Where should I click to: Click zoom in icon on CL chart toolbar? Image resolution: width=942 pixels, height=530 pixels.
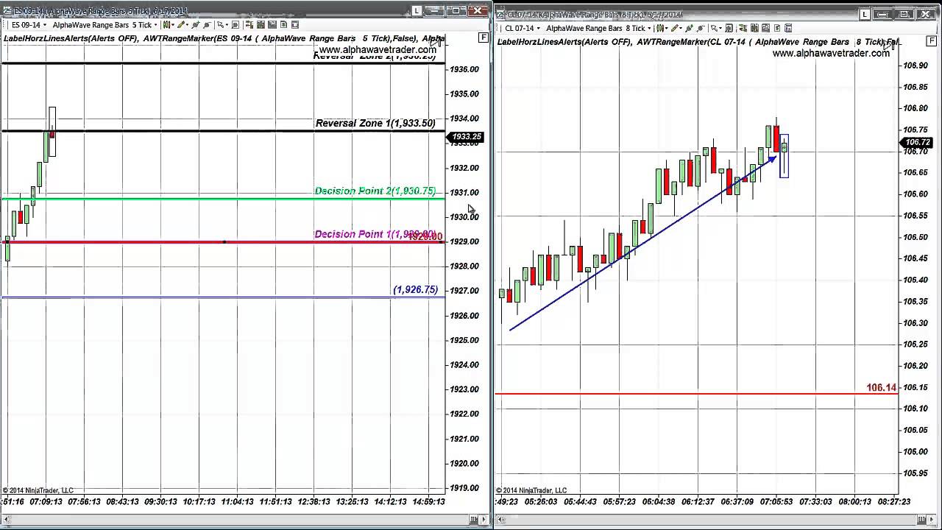[689, 28]
